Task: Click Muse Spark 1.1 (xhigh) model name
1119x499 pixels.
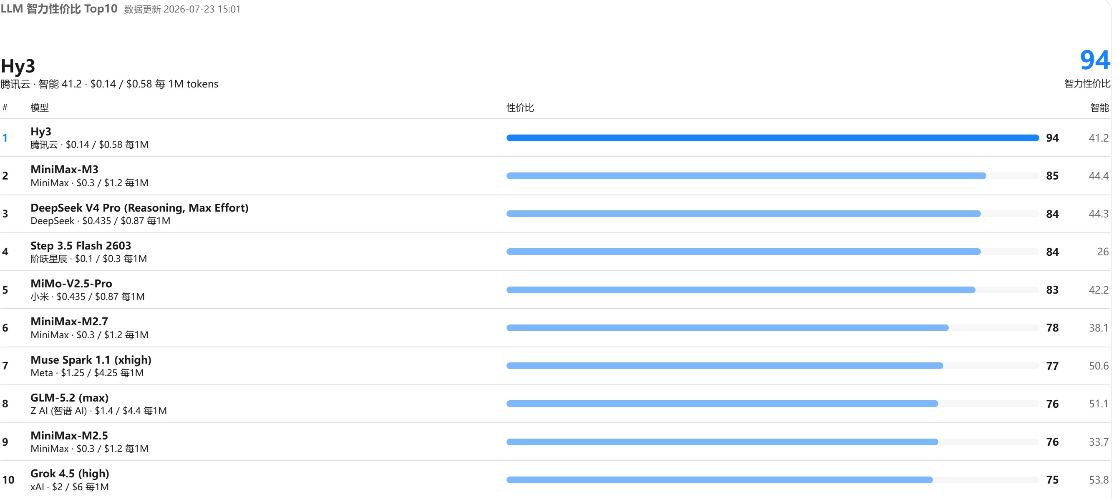Action: coord(91,360)
